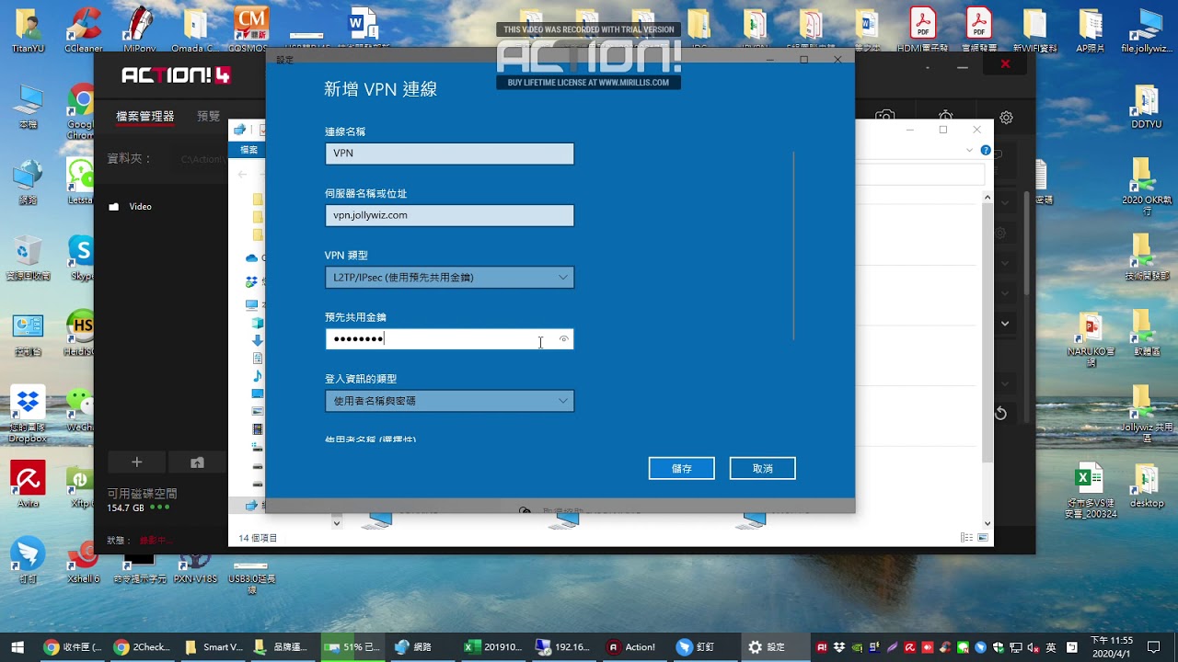Switch to 預覽 tab in Action!
Image resolution: width=1178 pixels, height=662 pixels.
click(208, 116)
